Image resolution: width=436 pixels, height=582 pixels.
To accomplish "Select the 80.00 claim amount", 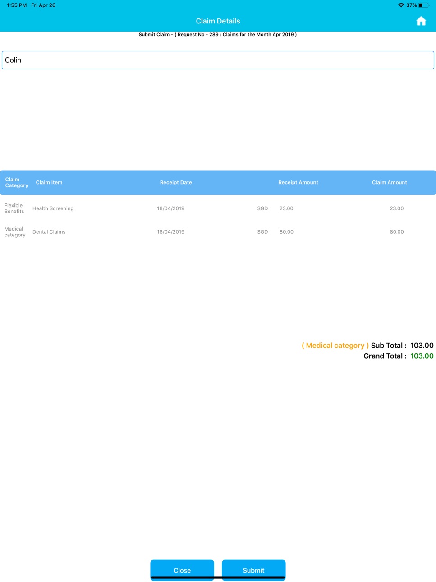I will click(x=397, y=232).
